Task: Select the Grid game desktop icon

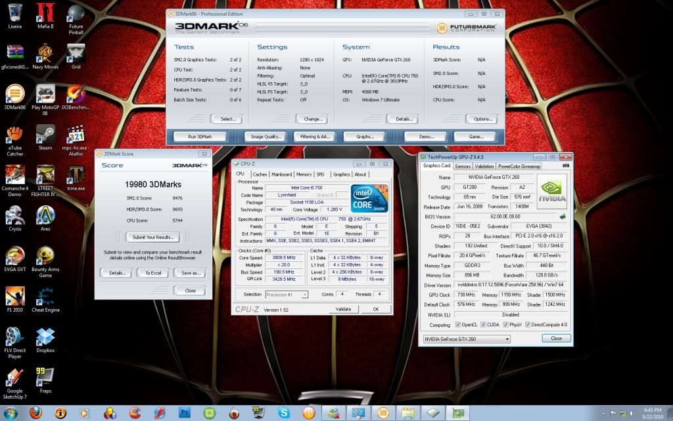Action: click(x=76, y=57)
